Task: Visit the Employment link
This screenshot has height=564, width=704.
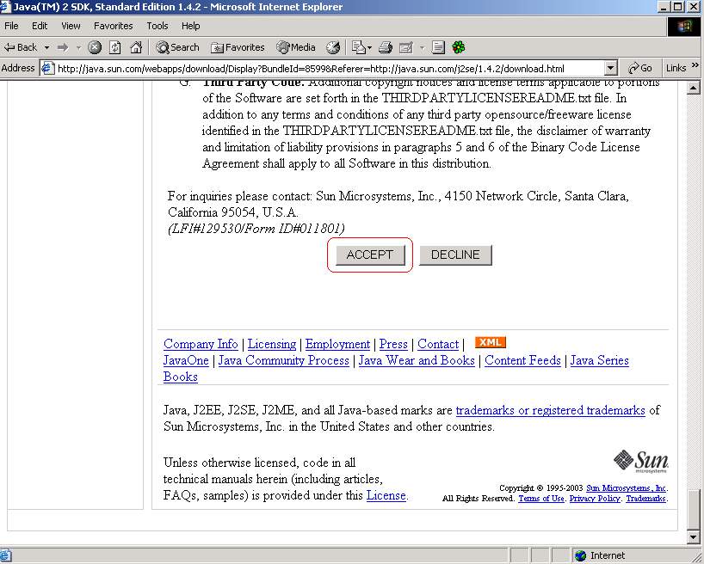Action: pyautogui.click(x=337, y=344)
